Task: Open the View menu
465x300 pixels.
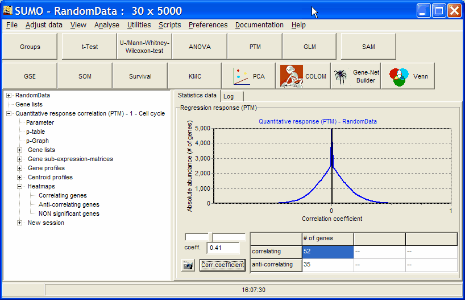Action: click(x=78, y=25)
